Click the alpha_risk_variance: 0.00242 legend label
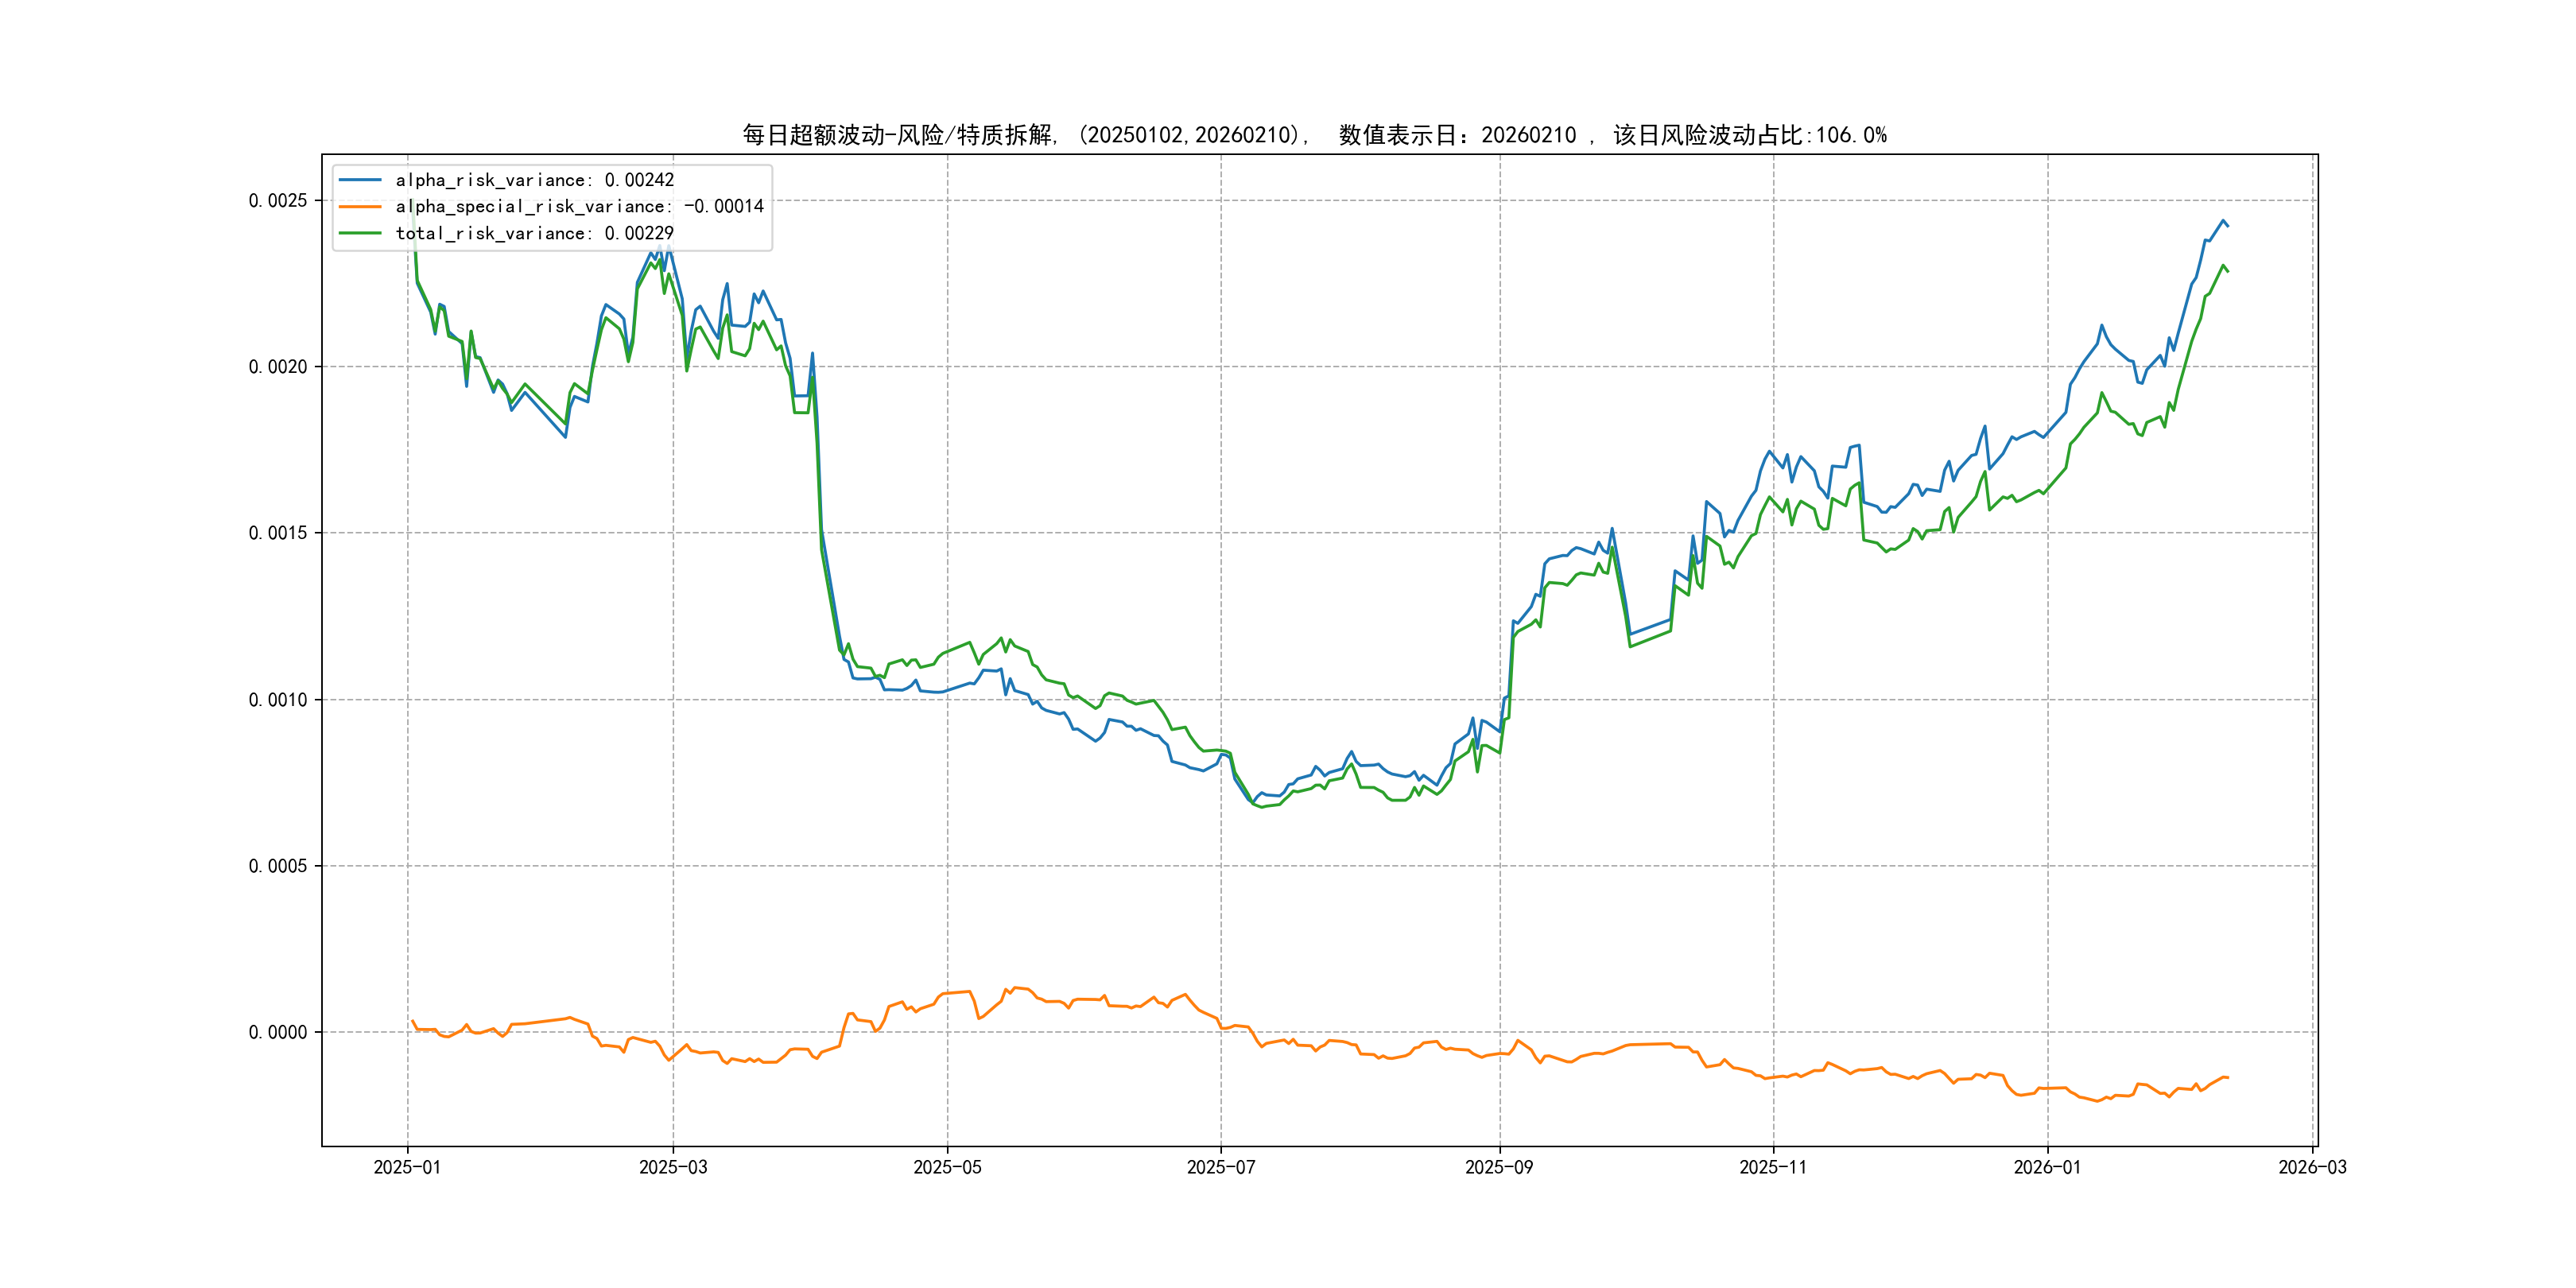Screen dimensions: 2576x1288 click(x=534, y=180)
